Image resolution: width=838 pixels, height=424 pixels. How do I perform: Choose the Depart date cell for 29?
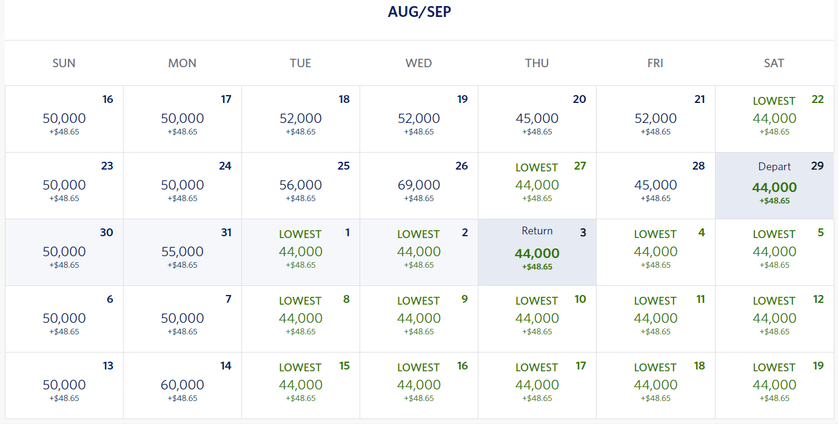click(x=774, y=185)
